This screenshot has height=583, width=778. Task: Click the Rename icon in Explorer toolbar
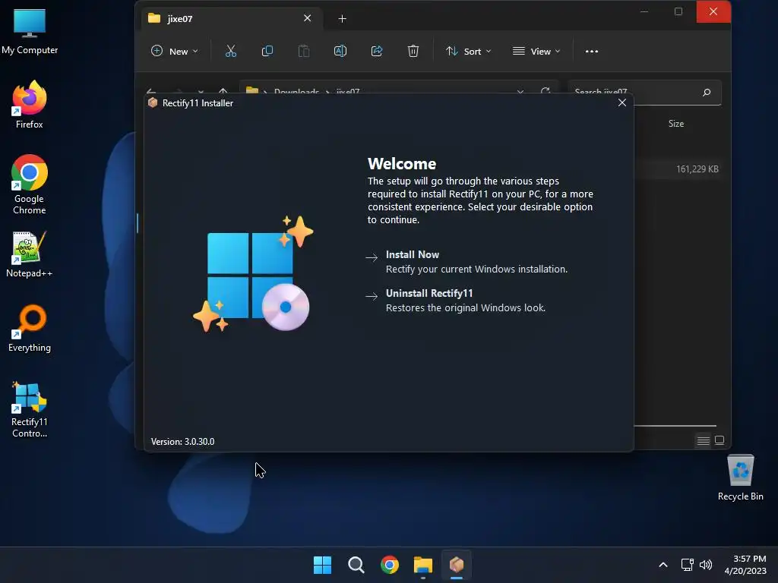[x=340, y=51]
